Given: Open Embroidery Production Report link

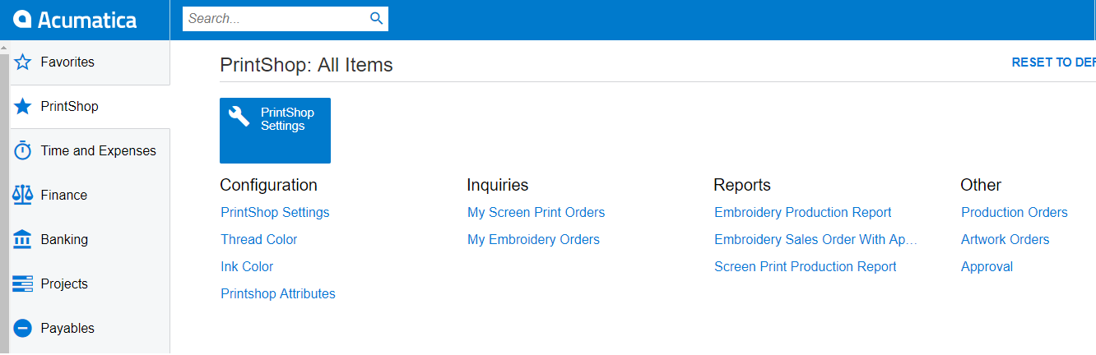Looking at the screenshot, I should click(x=802, y=213).
